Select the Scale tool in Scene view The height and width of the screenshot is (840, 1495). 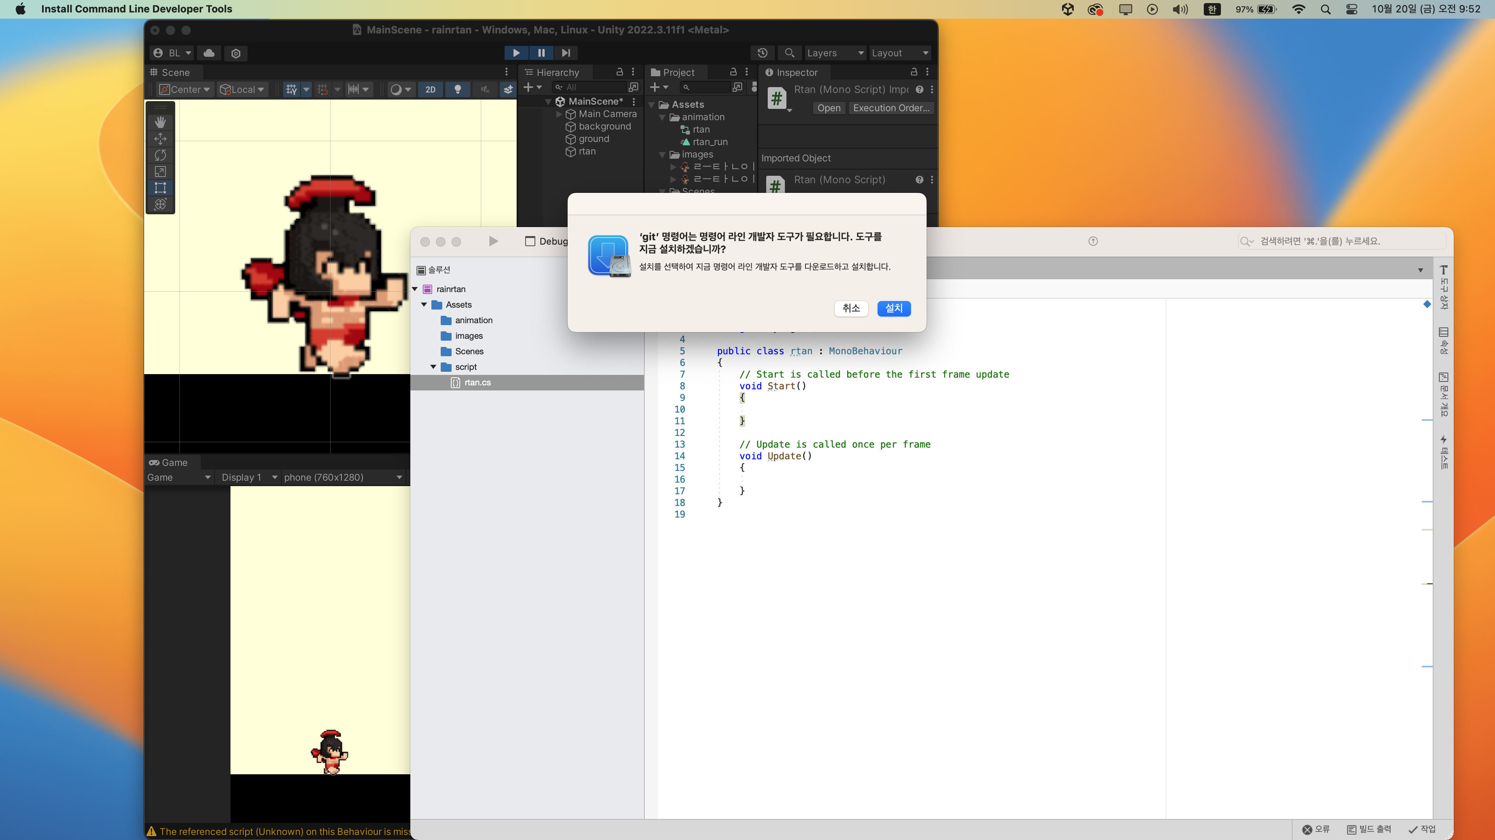160,171
